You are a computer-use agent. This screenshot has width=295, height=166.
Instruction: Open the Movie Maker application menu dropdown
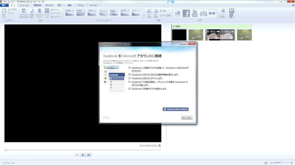4,5
